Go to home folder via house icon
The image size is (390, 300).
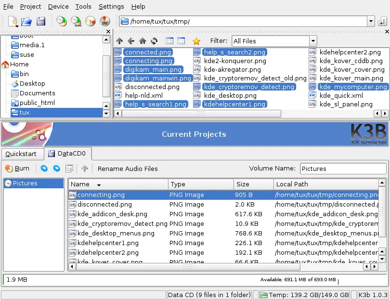click(143, 41)
